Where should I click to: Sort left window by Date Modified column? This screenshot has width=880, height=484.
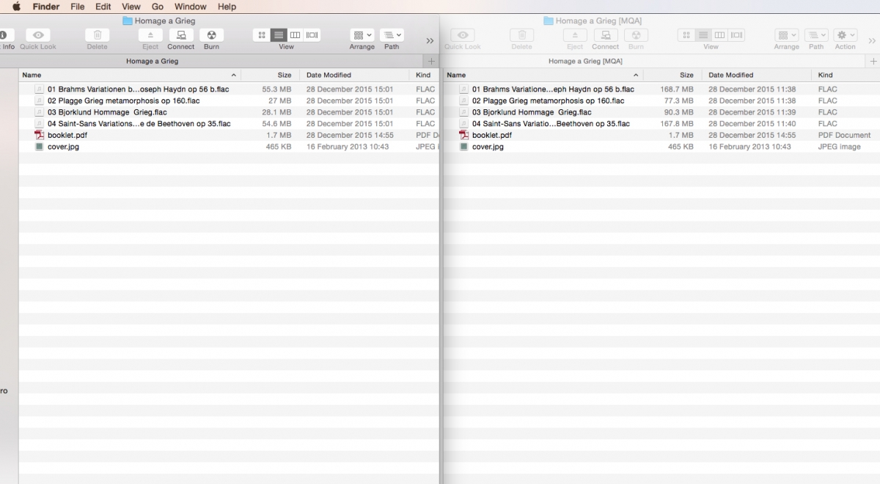[x=354, y=75]
